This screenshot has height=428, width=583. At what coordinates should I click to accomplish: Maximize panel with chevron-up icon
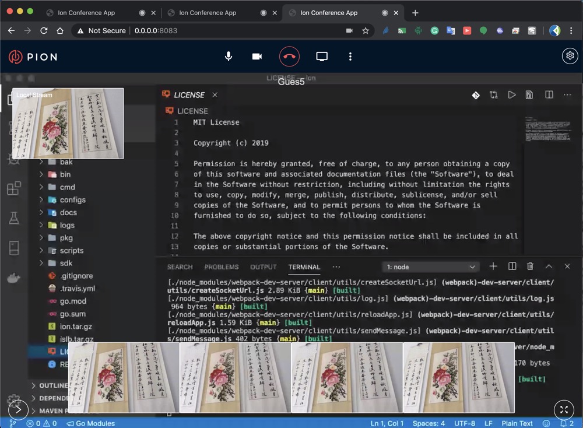coord(549,266)
